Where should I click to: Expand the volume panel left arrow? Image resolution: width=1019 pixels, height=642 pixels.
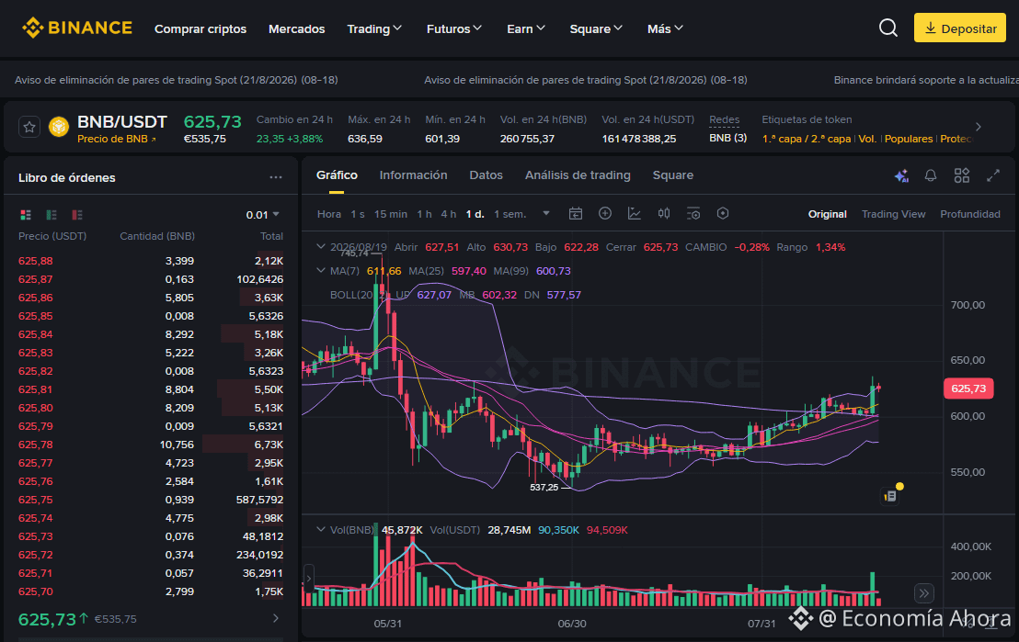pyautogui.click(x=309, y=577)
